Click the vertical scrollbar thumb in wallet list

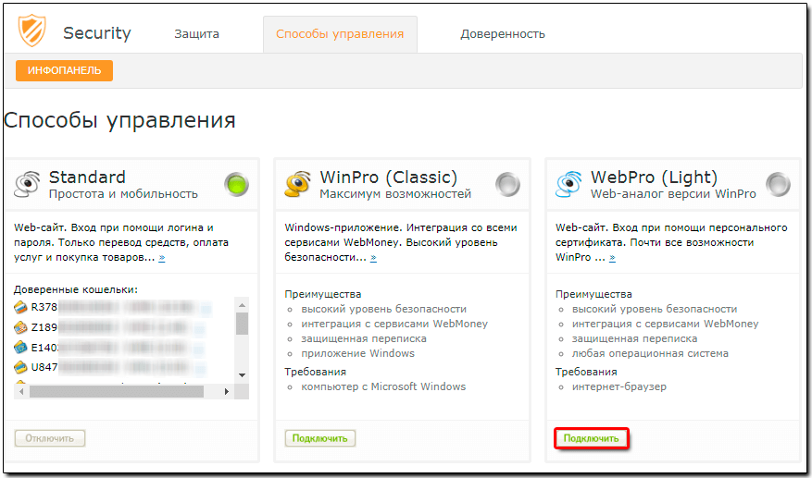pos(242,324)
